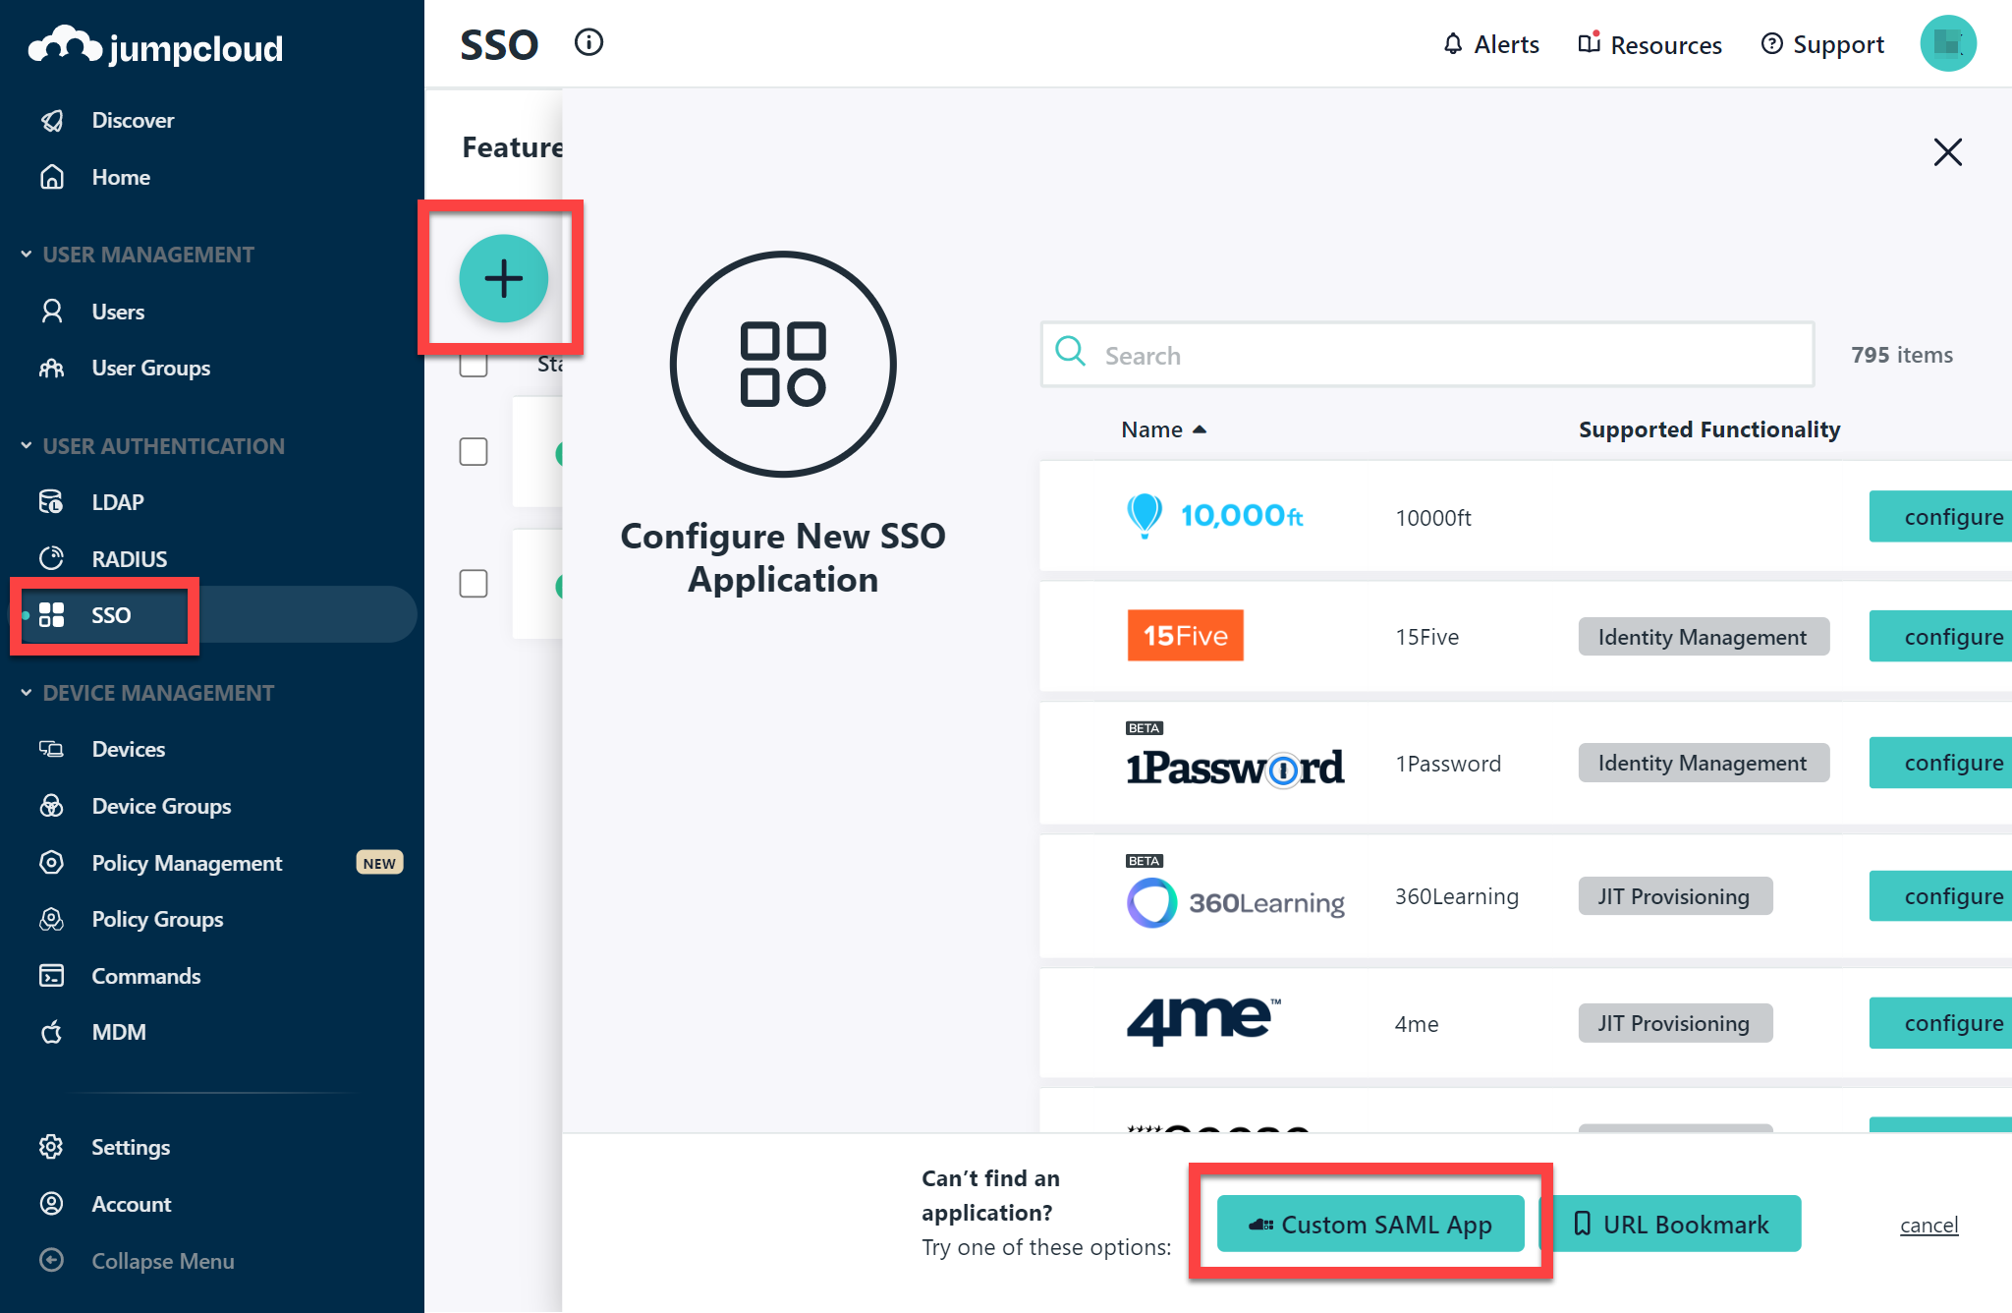The height and width of the screenshot is (1313, 2012).
Task: Collapse the USER MANAGEMENT section
Action: click(26, 255)
